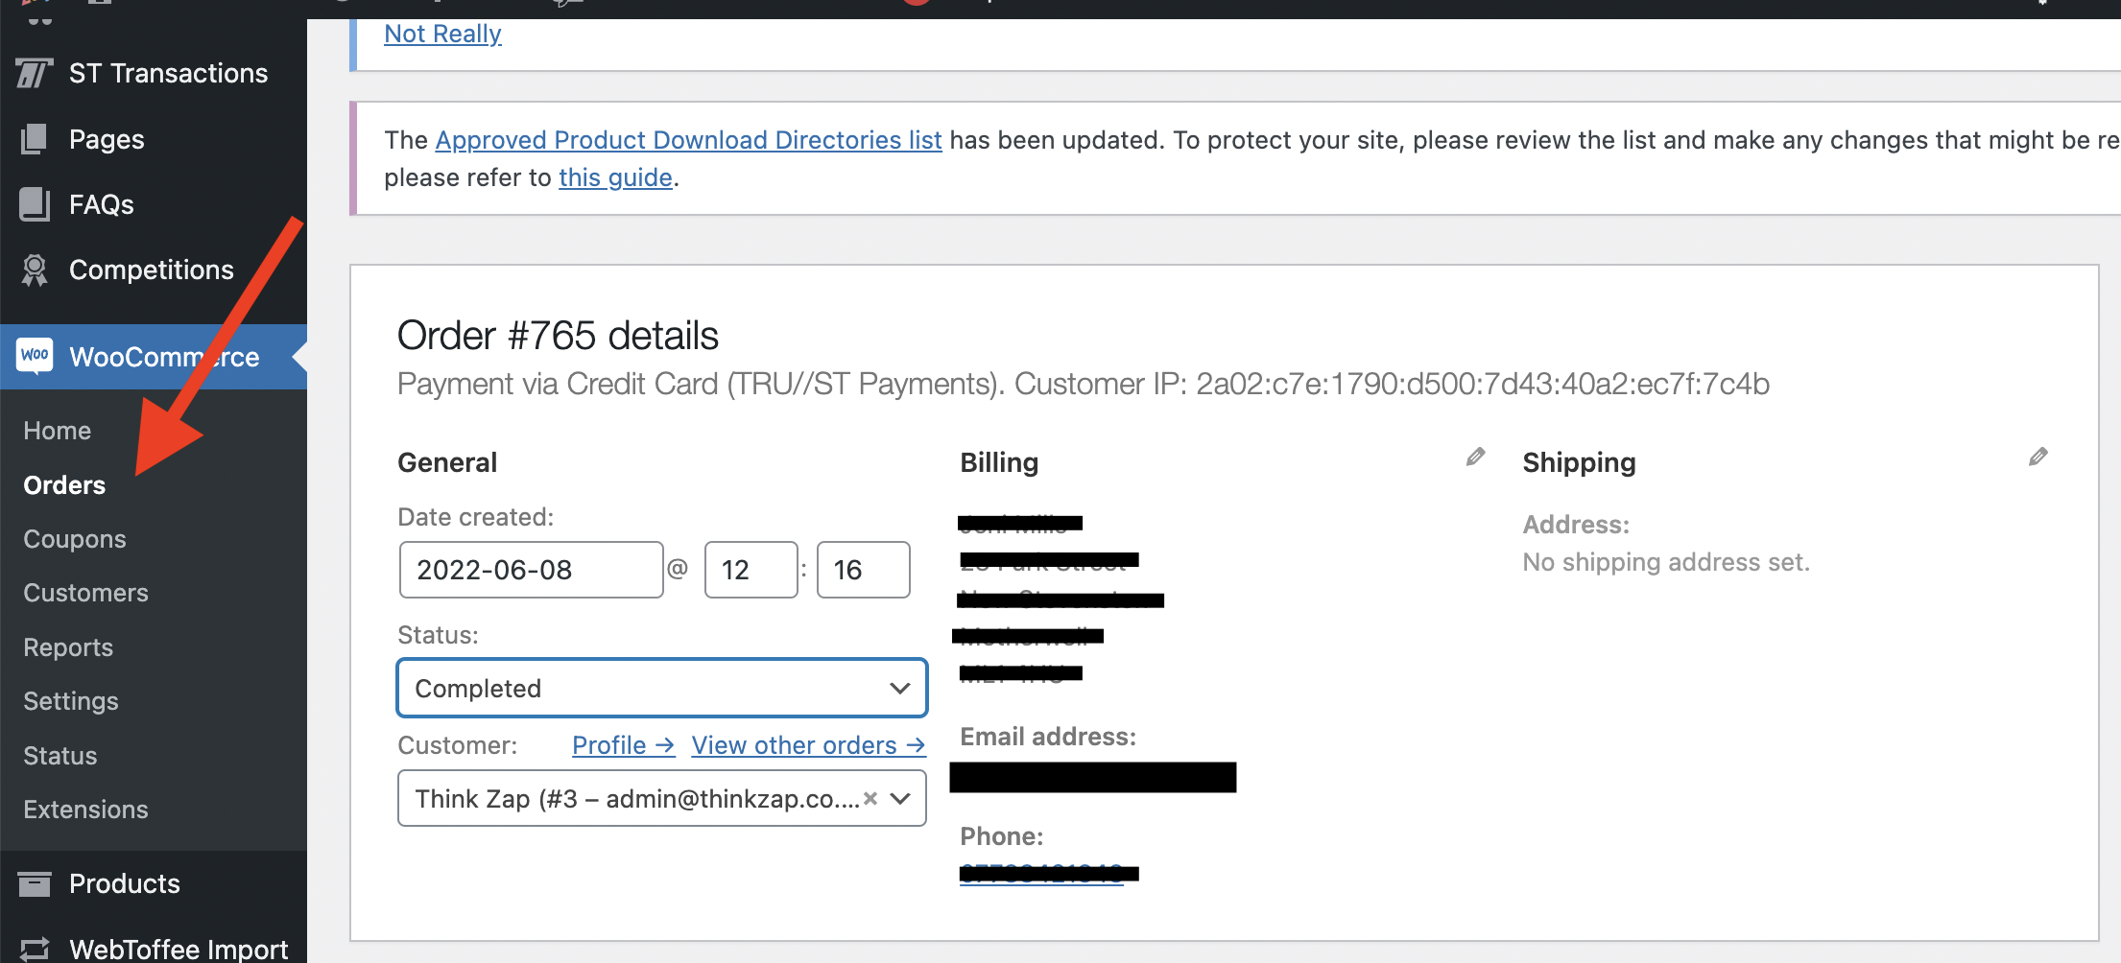
Task: Click the Competitions ribbon icon
Action: pos(35,270)
